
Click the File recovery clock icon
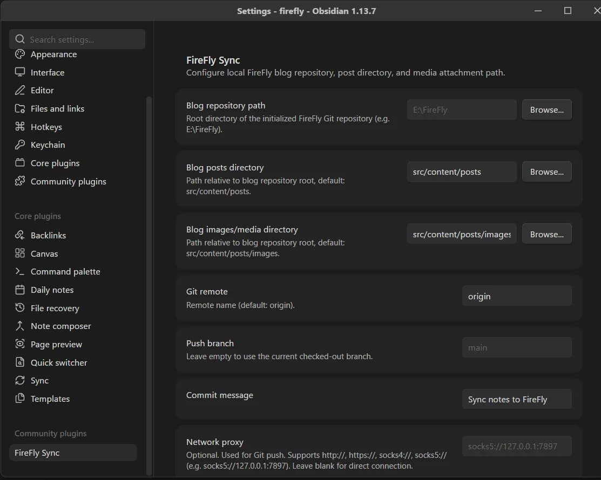tap(20, 308)
